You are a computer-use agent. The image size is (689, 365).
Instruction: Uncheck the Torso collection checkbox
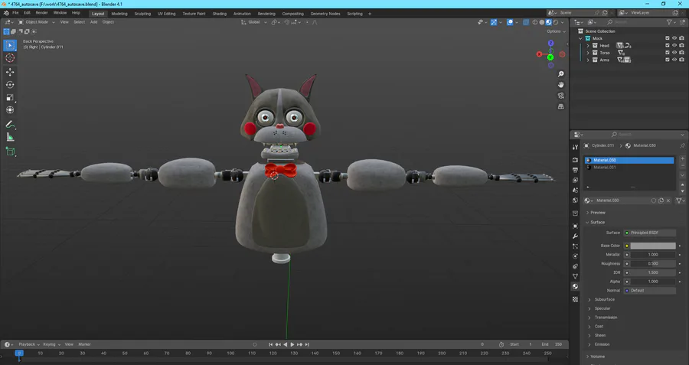pos(668,53)
